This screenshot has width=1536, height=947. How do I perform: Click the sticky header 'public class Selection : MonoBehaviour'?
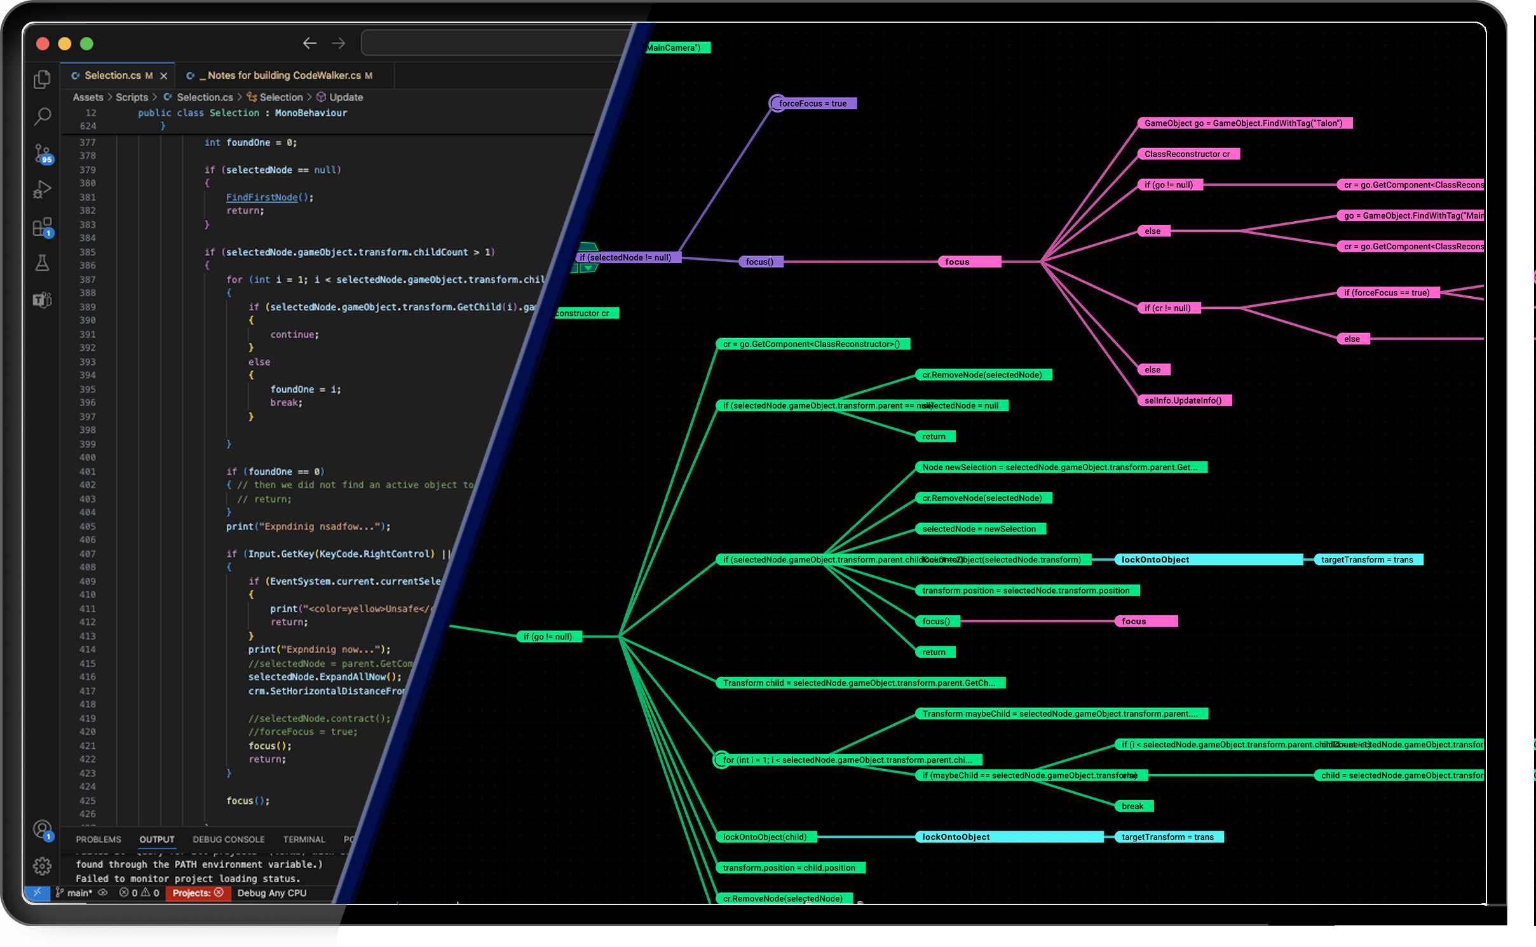click(242, 112)
